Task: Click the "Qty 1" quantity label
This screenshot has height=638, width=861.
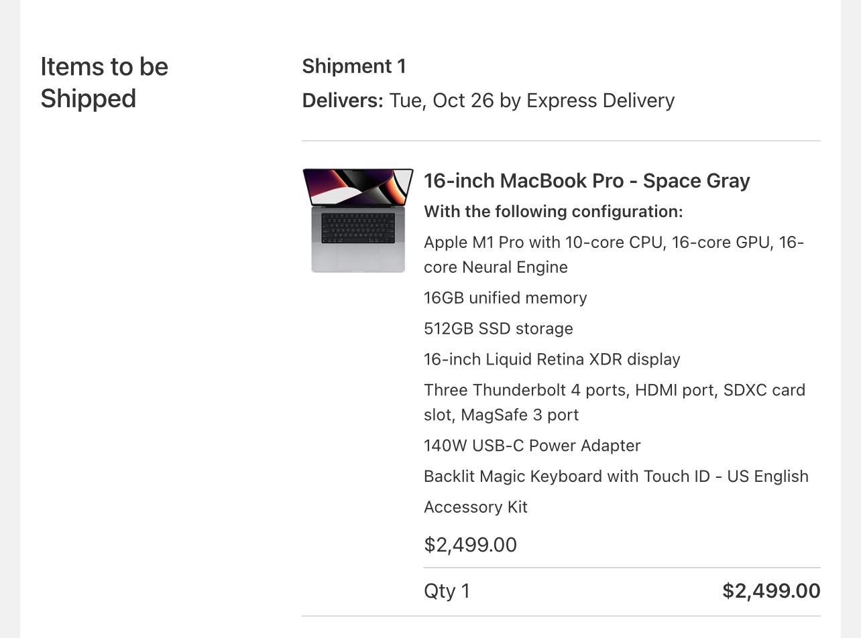Action: coord(447,591)
